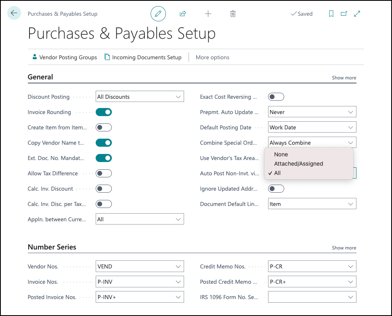Image resolution: width=392 pixels, height=316 pixels.
Task: Enable the Allow Tax Difference toggle
Action: [104, 173]
